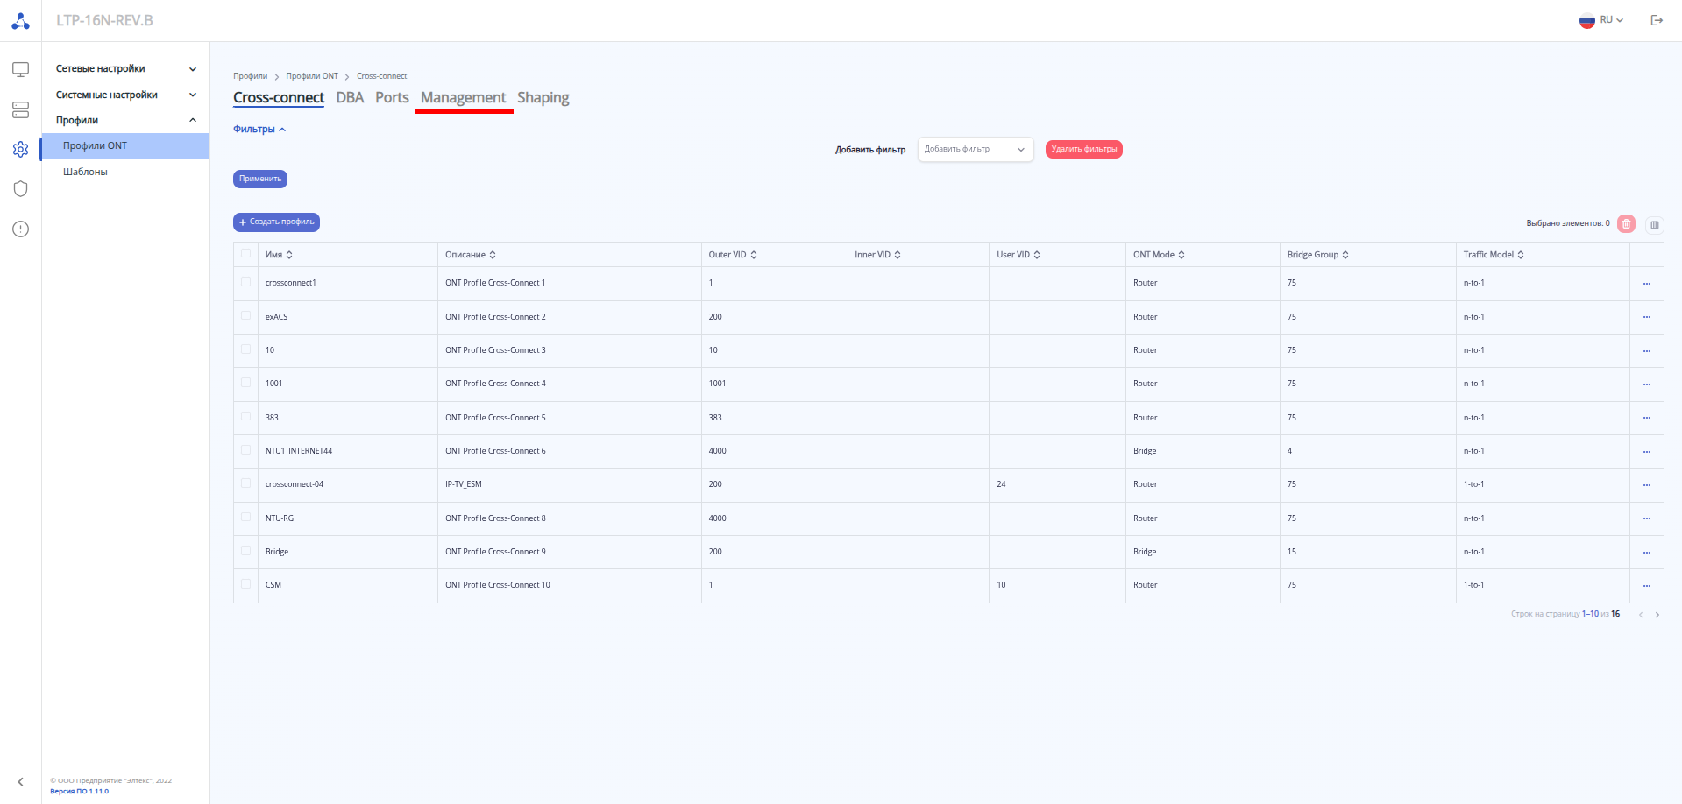1682x804 pixels.
Task: Click the Создать профиль button
Action: [x=276, y=222]
